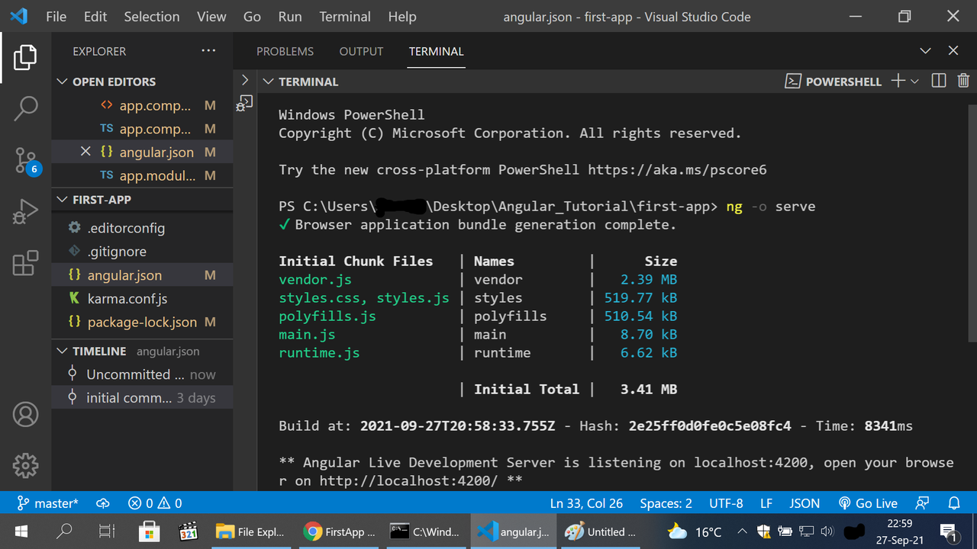This screenshot has height=549, width=977.
Task: Switch to the FirstApp Chrome taskbar window
Action: [339, 531]
